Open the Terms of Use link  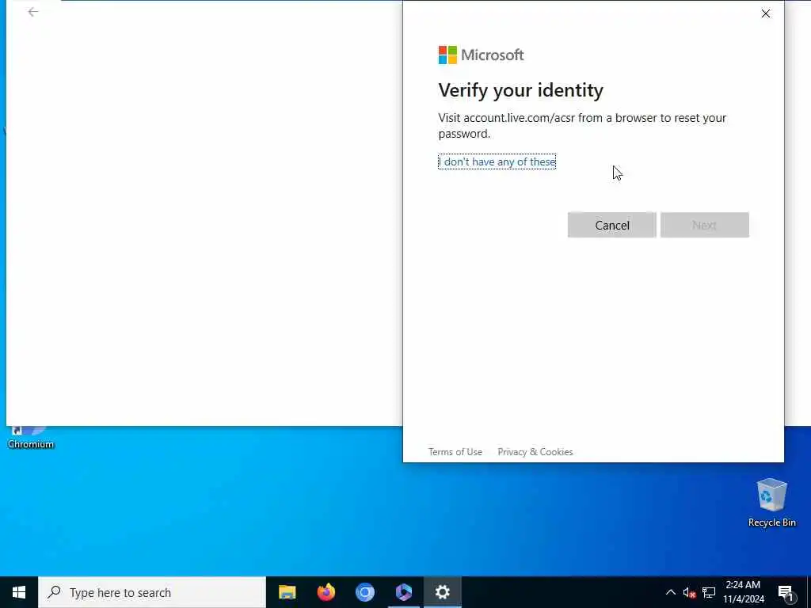click(x=455, y=452)
